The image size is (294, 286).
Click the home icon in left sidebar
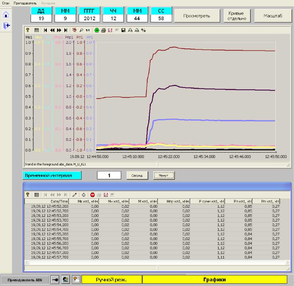(x=6, y=15)
